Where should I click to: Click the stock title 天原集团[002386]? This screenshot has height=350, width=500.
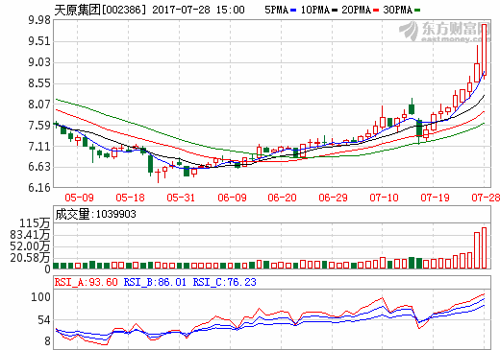(100, 10)
